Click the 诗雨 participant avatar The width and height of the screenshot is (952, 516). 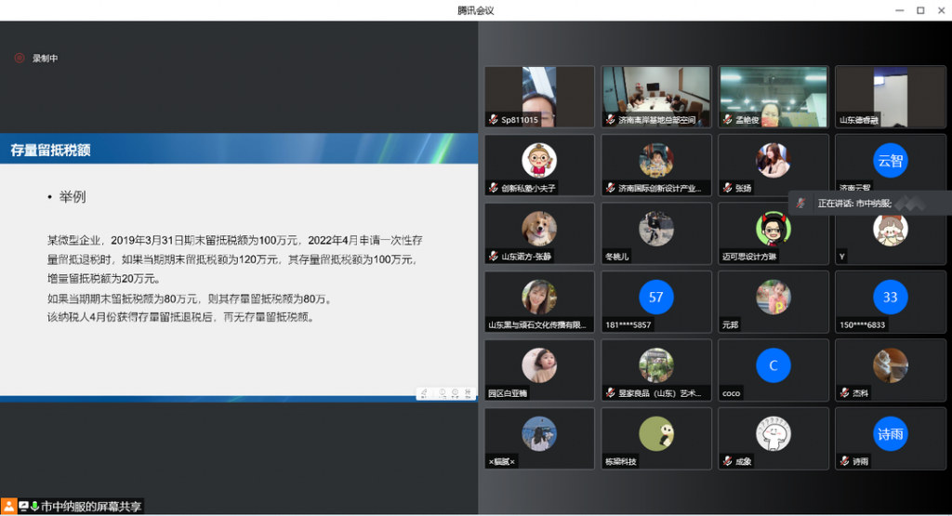890,433
